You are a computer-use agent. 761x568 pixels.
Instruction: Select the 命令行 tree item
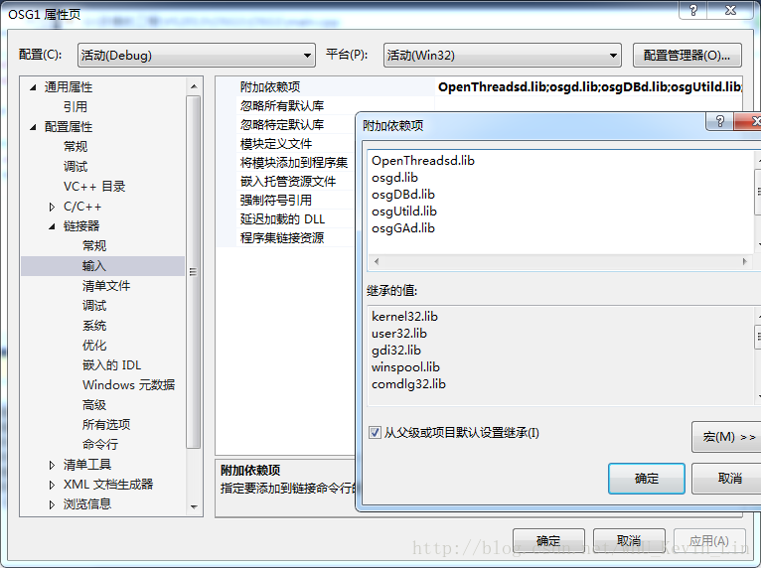(100, 444)
